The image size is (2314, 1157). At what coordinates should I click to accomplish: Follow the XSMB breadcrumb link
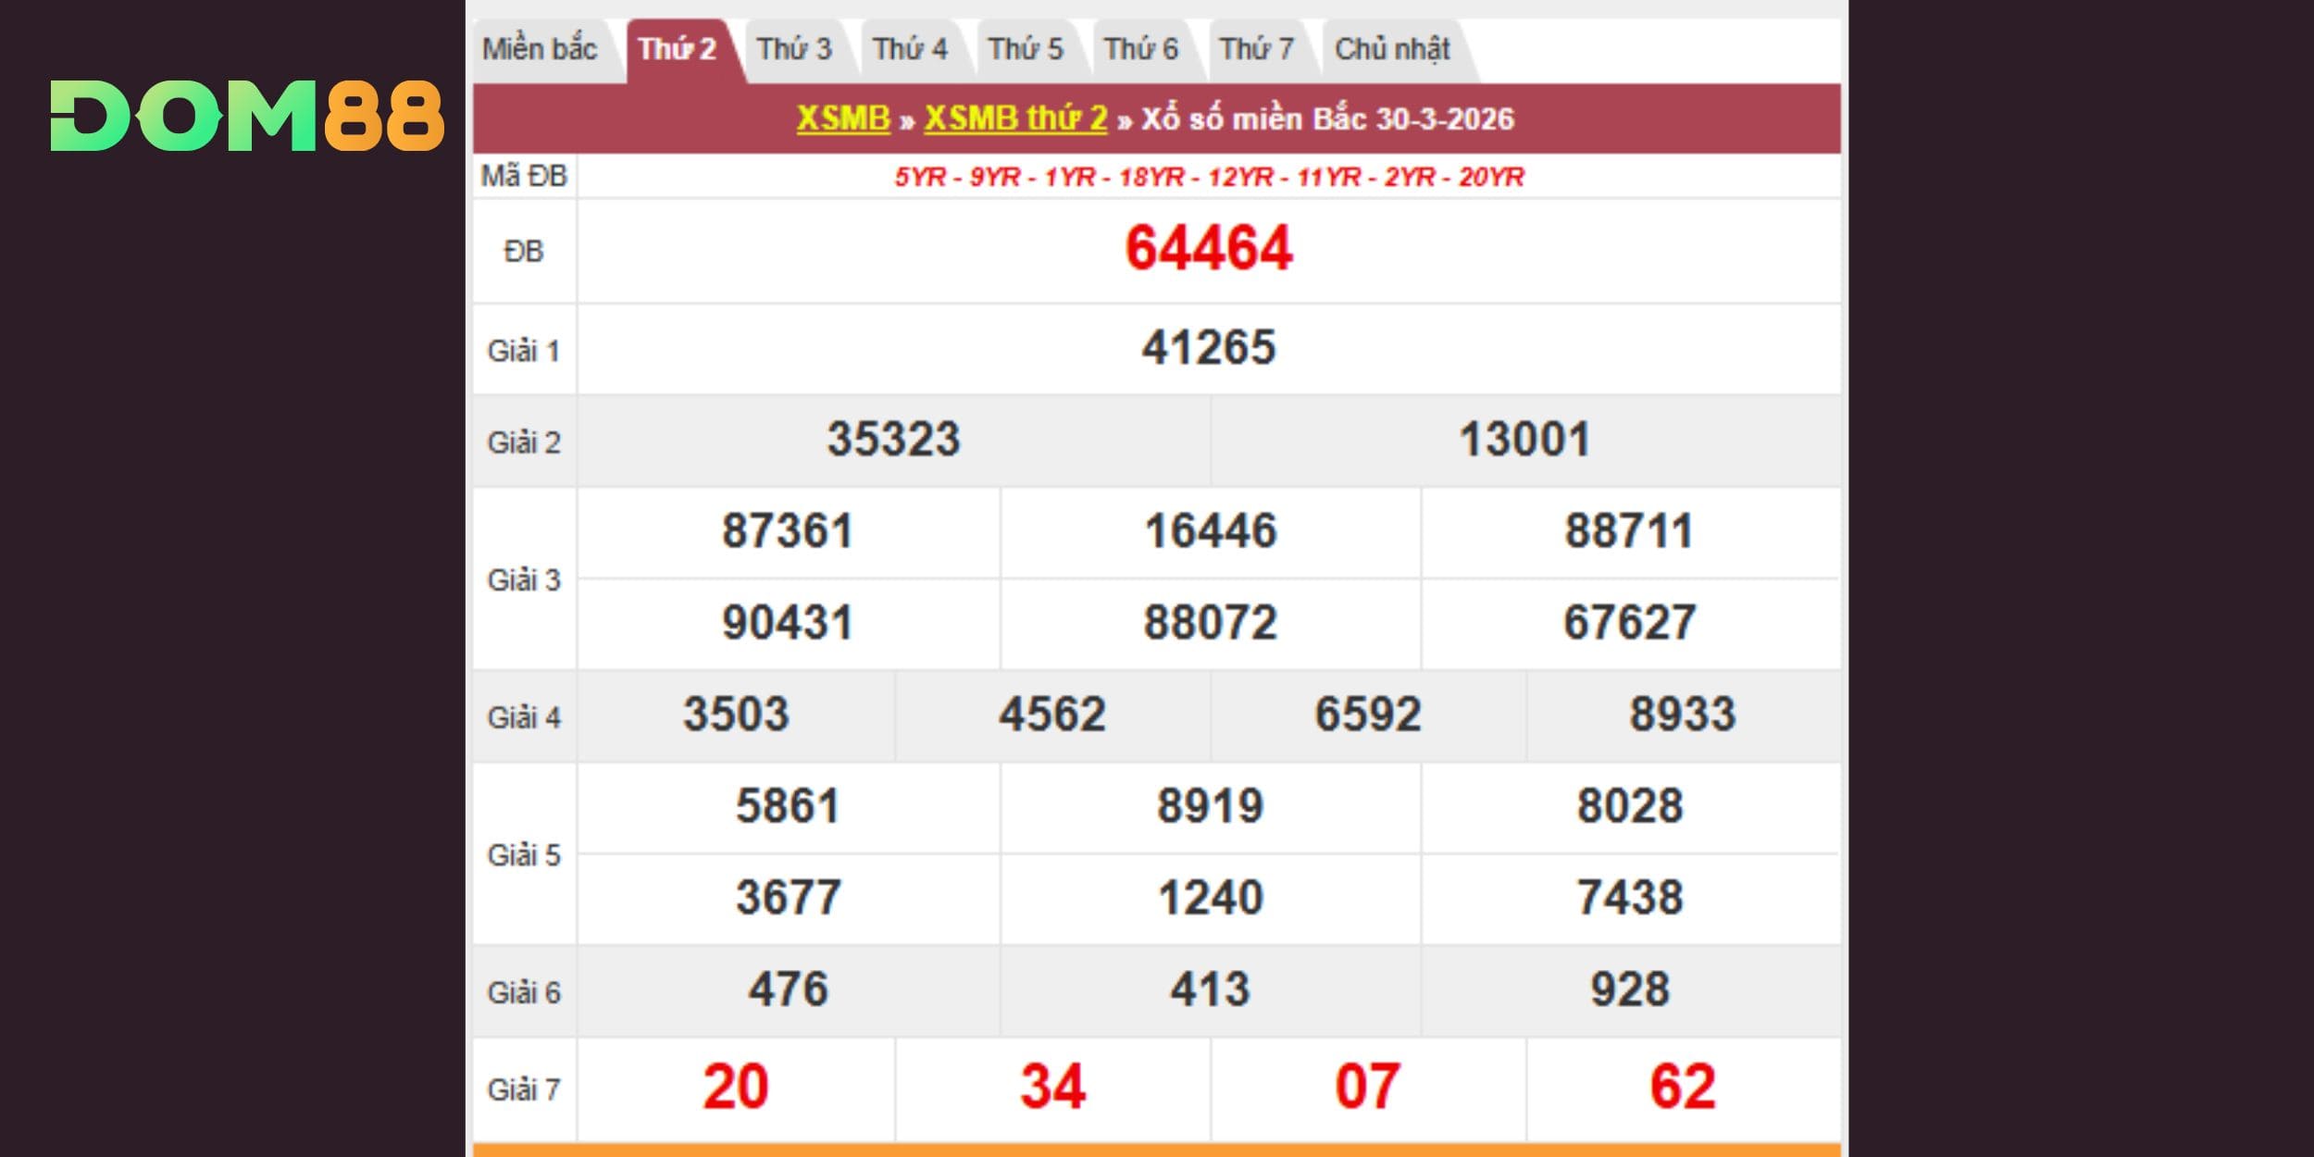coord(843,118)
